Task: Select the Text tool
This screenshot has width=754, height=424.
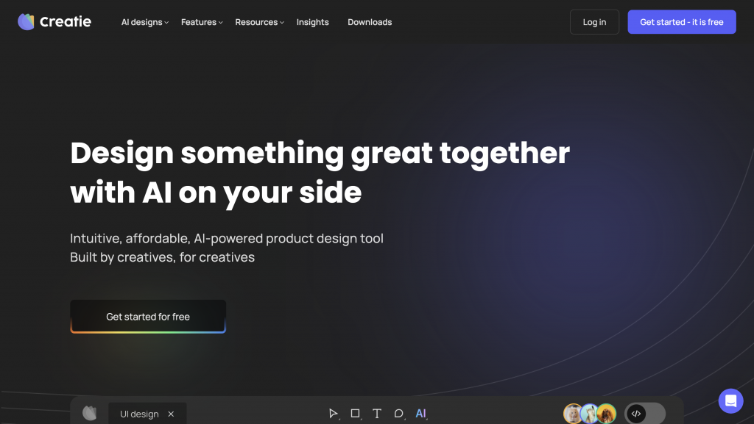Action: coord(377,414)
